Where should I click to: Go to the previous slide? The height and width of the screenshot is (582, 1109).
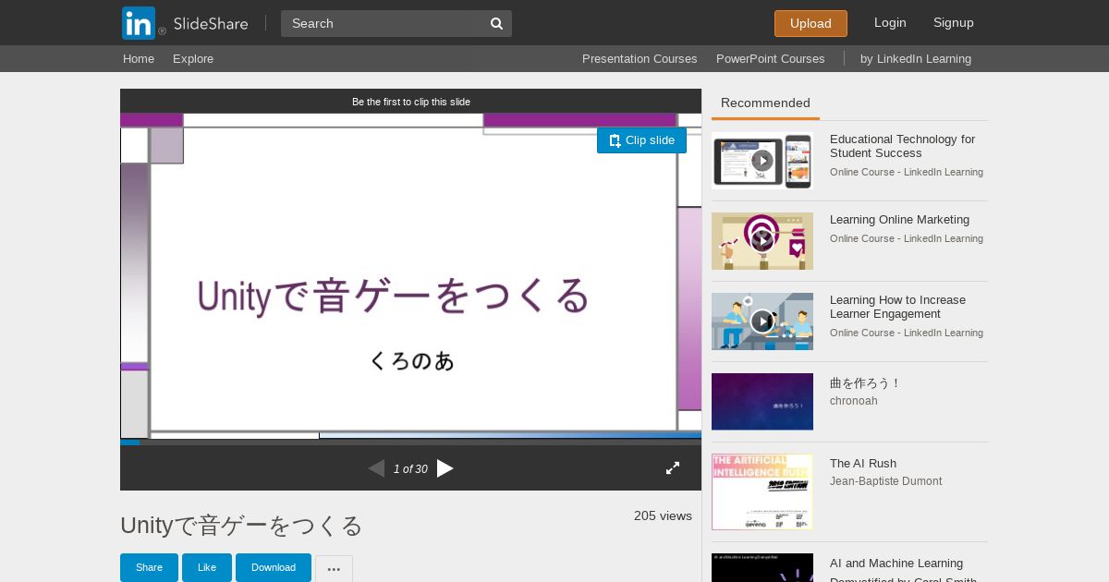point(376,468)
